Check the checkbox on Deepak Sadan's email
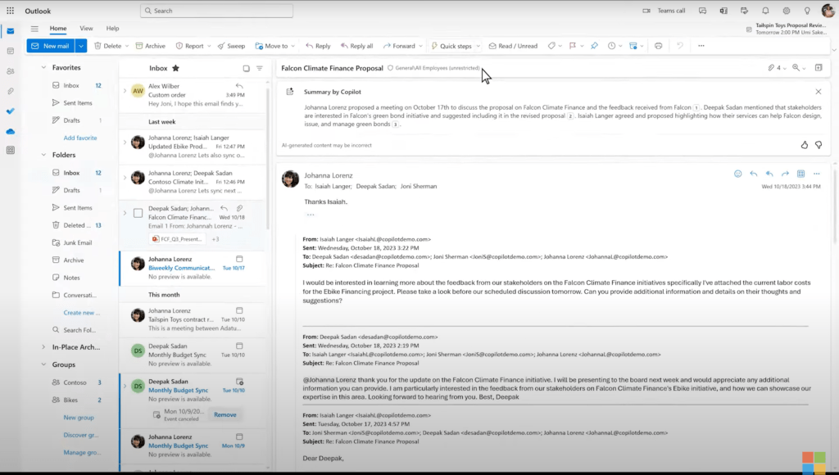839x475 pixels. (x=138, y=211)
